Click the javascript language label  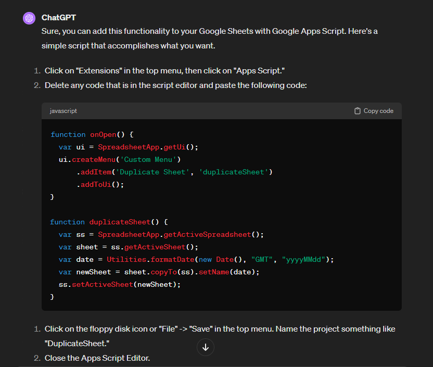[x=63, y=111]
